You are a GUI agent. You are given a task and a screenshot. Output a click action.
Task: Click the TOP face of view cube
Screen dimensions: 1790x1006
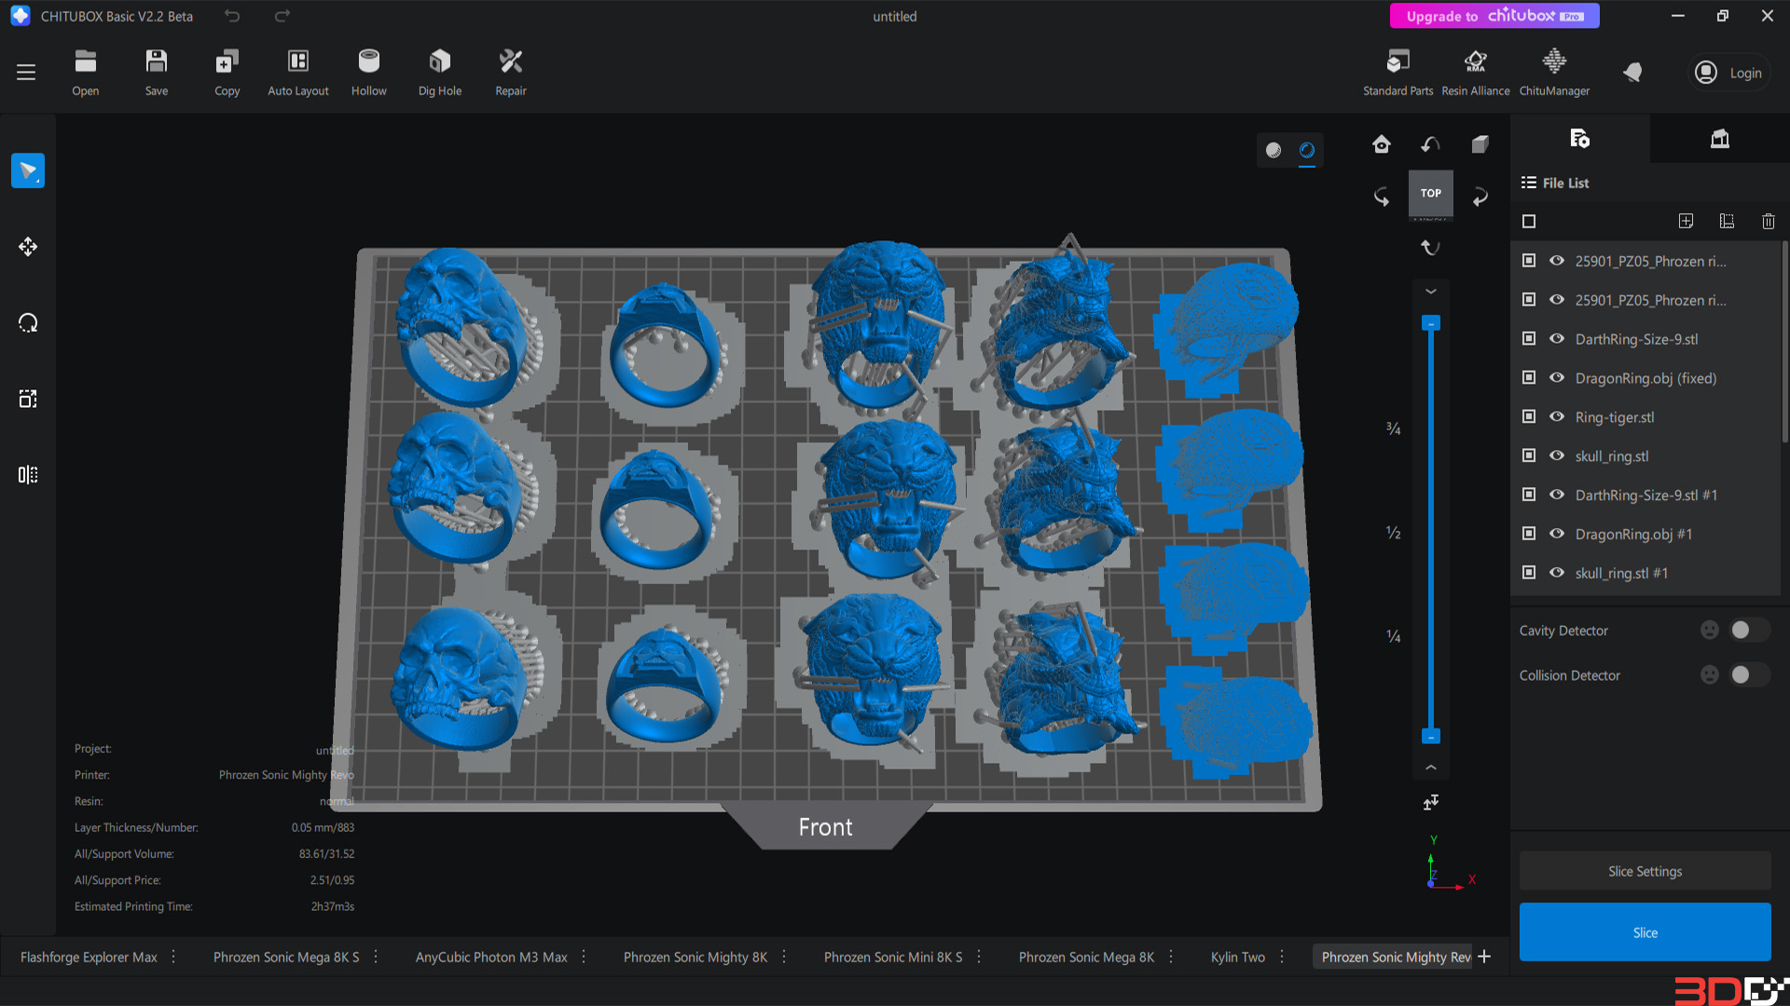coord(1431,194)
